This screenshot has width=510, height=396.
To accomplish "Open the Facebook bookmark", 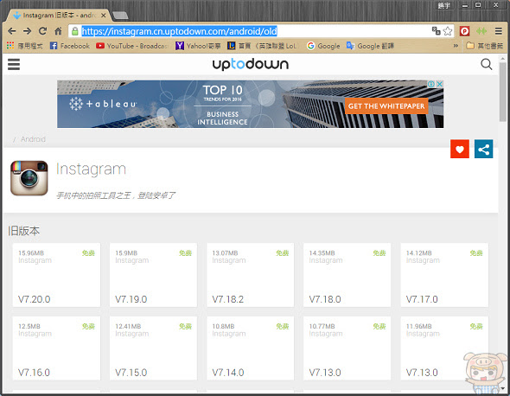I will pos(70,46).
